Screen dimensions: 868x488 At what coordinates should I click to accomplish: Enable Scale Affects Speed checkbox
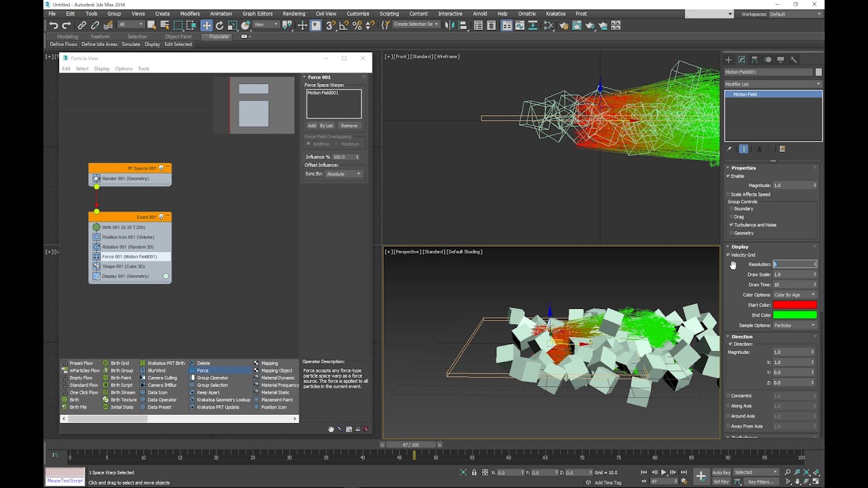pyautogui.click(x=729, y=195)
